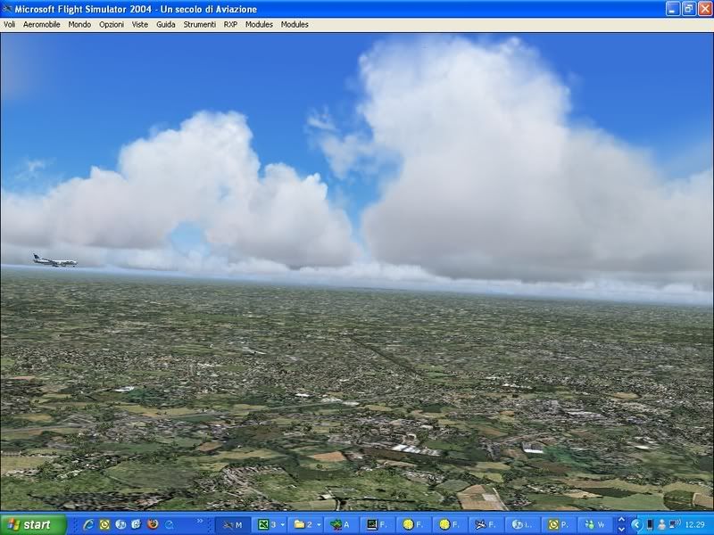Open the yellow clock Quick Launch icon
Image resolution: width=714 pixels, height=535 pixels.
pos(104,524)
